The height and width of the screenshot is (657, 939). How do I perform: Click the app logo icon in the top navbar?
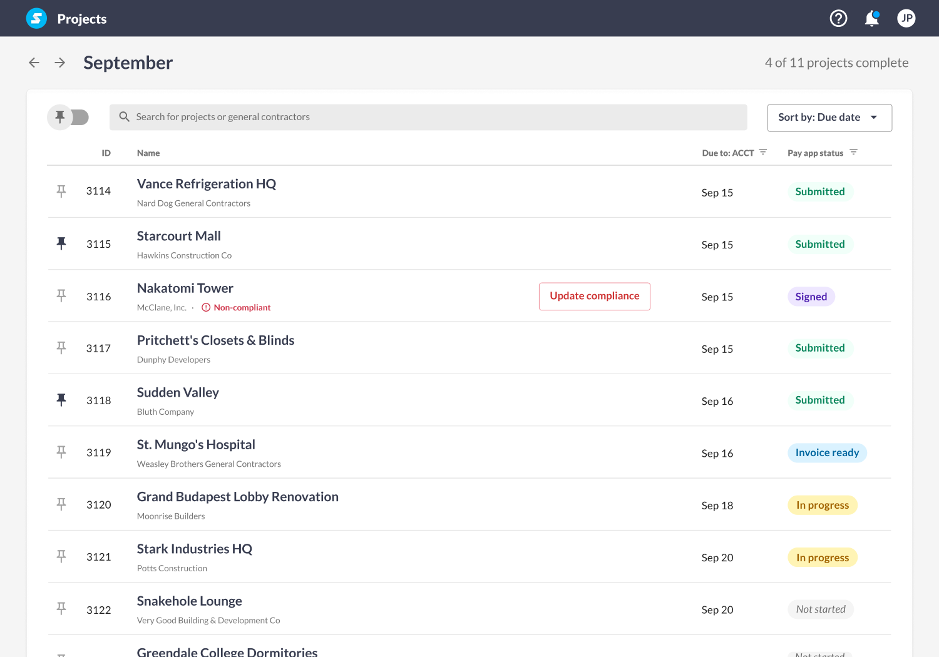tap(36, 18)
